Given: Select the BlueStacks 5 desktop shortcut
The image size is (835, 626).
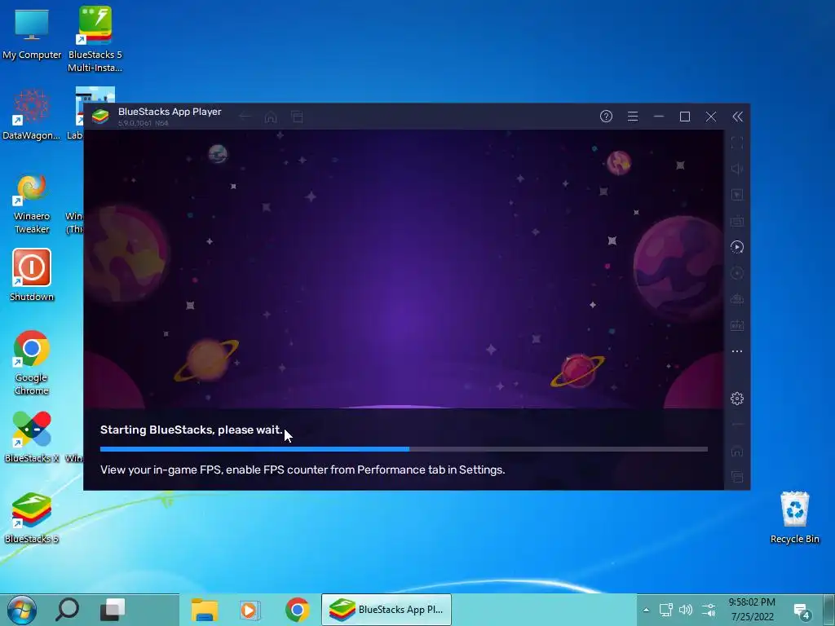Looking at the screenshot, I should pyautogui.click(x=32, y=518).
